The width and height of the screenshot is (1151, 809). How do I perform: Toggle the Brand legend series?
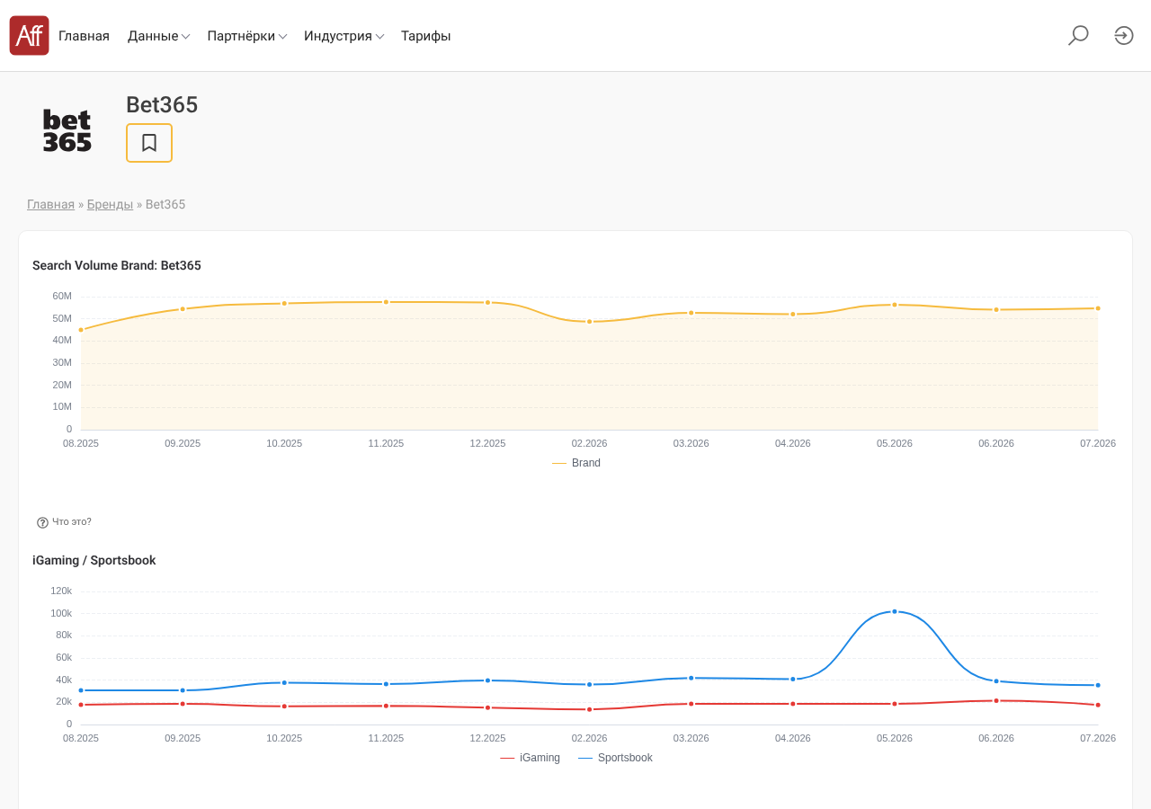tap(576, 463)
